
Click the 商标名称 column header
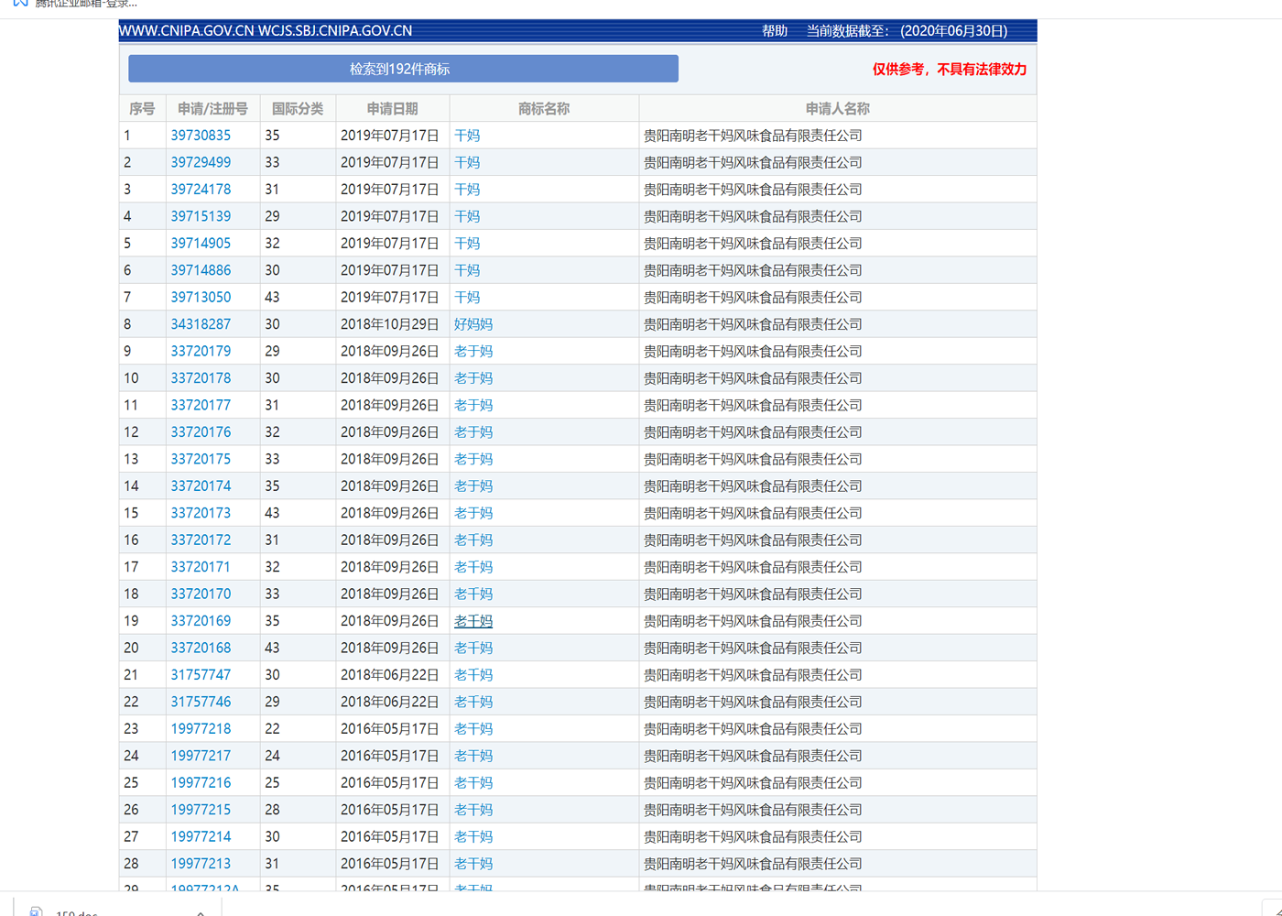click(544, 108)
